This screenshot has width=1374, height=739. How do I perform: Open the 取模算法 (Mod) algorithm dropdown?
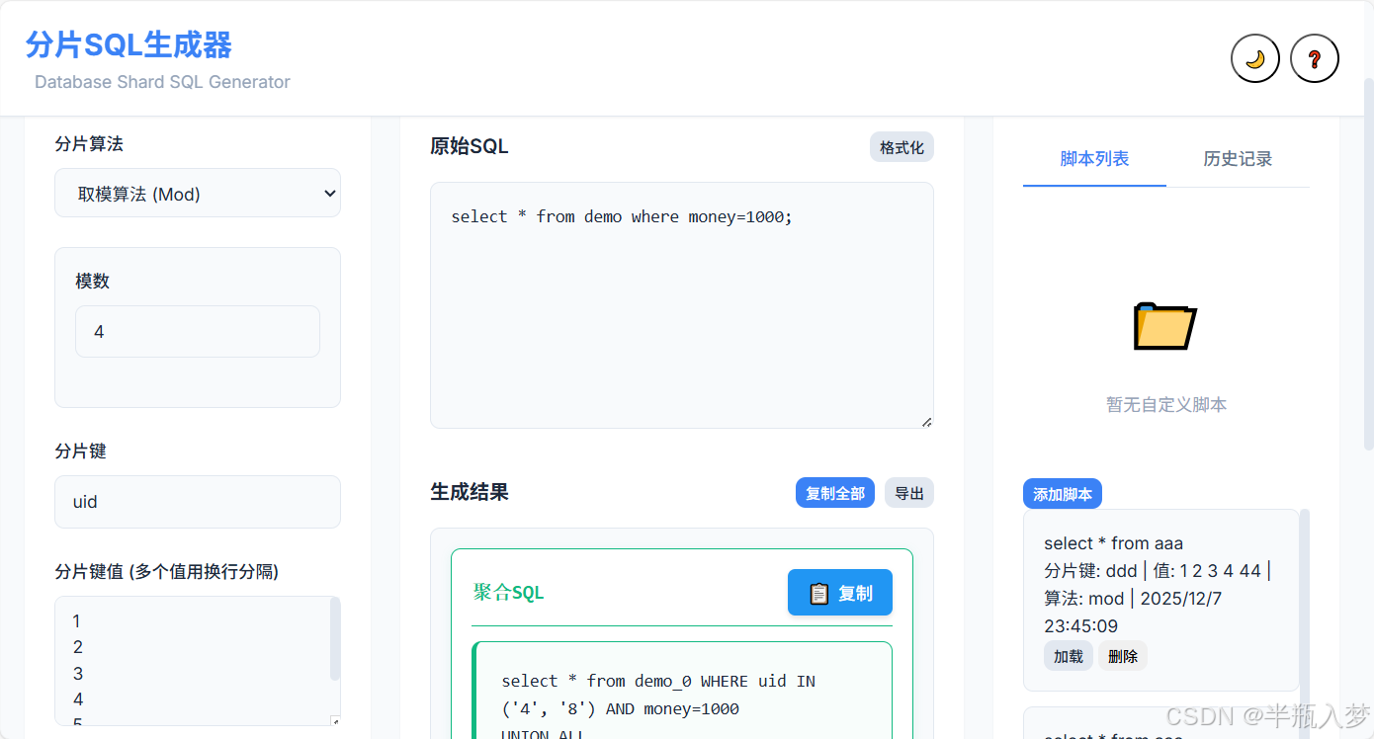coord(197,193)
